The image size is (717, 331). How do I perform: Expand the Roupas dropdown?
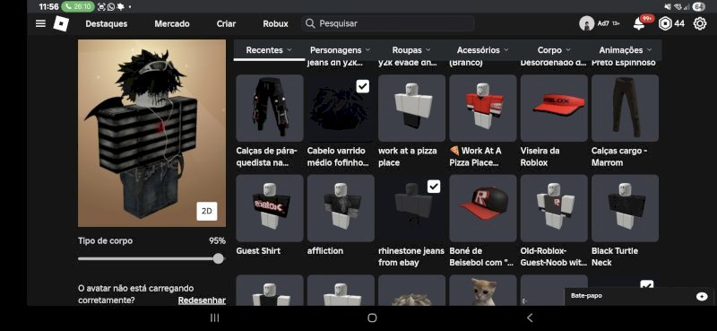[411, 50]
